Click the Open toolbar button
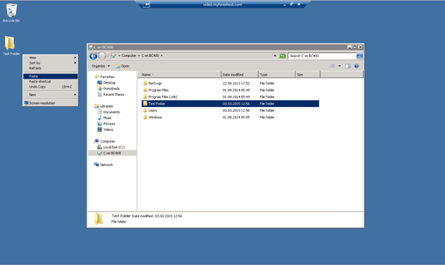Viewport: 445px width, 265px height. (122, 66)
